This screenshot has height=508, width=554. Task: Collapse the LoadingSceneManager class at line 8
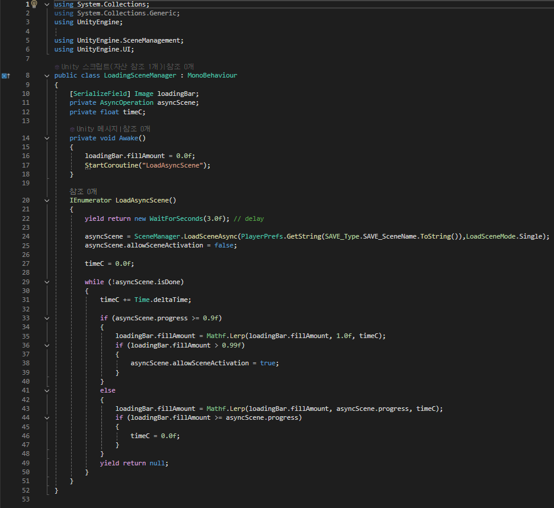pos(47,76)
